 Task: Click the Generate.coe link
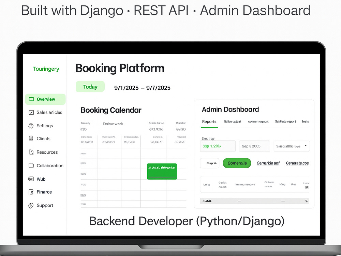pyautogui.click(x=297, y=163)
